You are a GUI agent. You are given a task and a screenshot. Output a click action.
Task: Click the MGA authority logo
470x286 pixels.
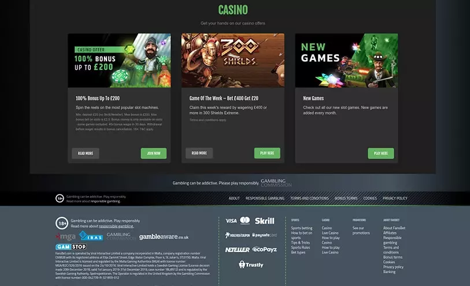coord(66,236)
